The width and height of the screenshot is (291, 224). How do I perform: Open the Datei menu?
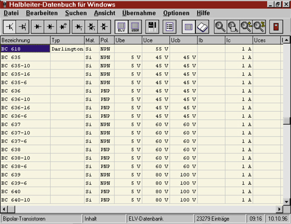11,13
